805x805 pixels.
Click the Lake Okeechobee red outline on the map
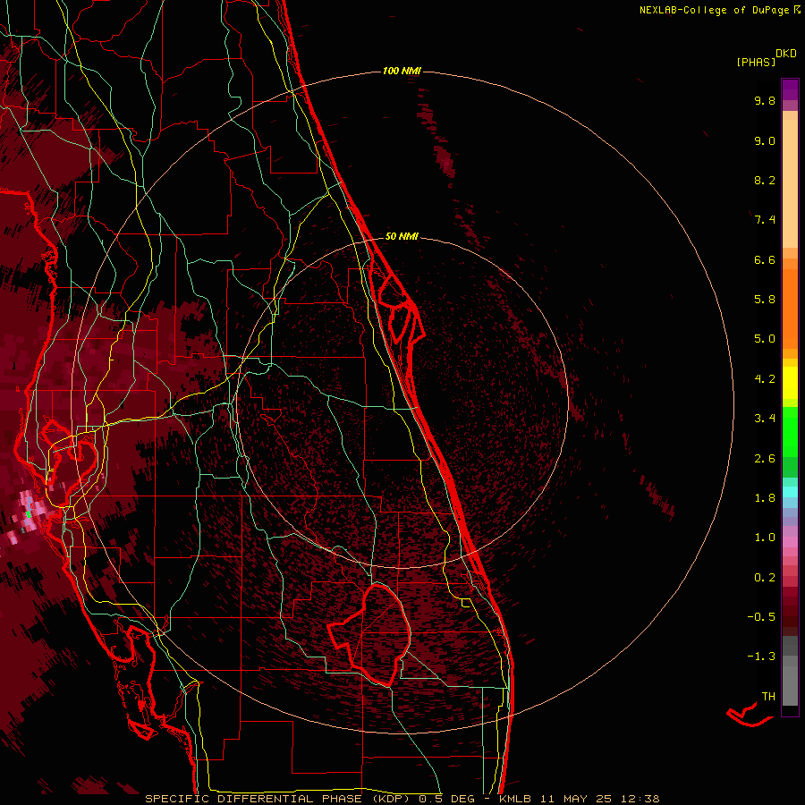(370, 635)
